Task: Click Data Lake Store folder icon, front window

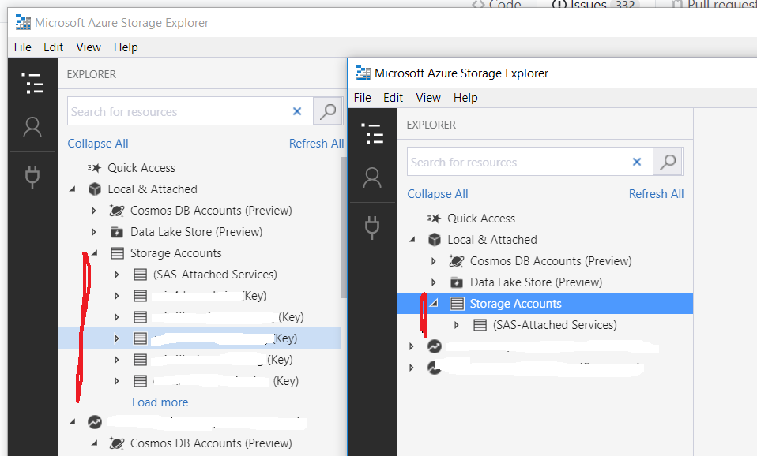Action: pyautogui.click(x=457, y=282)
